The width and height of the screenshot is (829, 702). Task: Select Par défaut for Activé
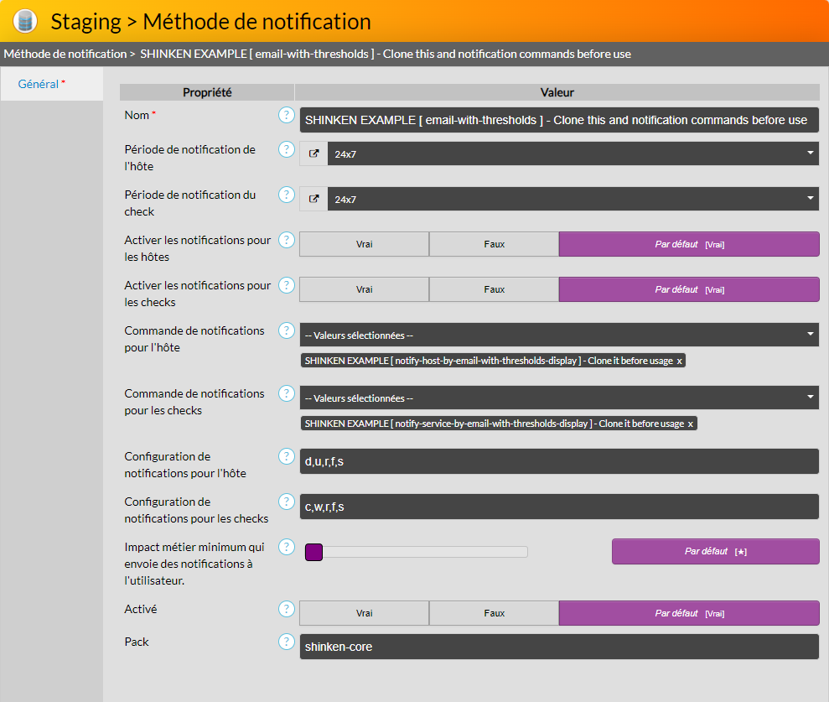pyautogui.click(x=688, y=613)
